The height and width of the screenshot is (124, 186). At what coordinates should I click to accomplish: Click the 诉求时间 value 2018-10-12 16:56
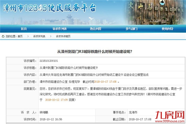51,119
